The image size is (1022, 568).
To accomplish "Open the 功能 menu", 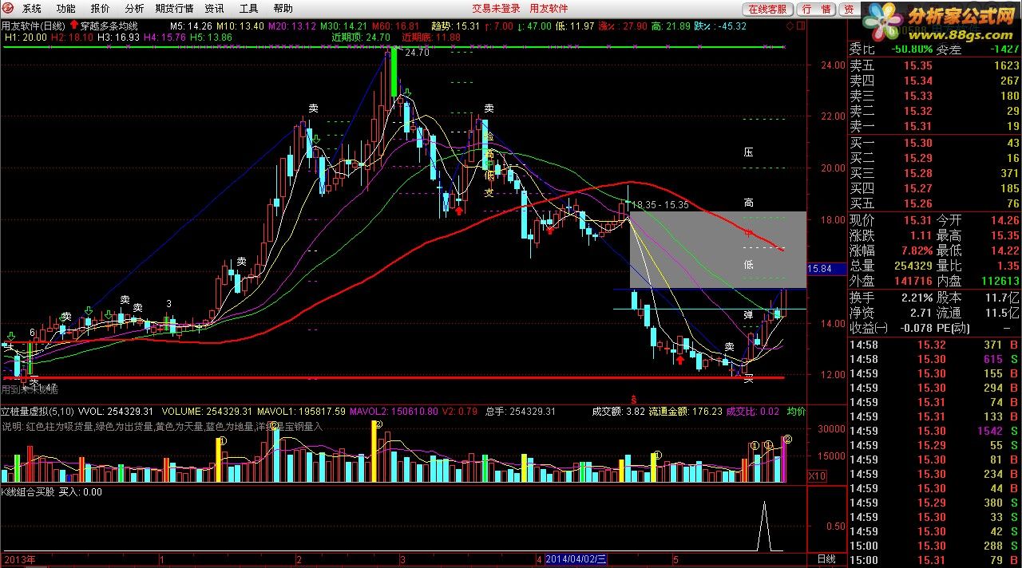I will [66, 9].
